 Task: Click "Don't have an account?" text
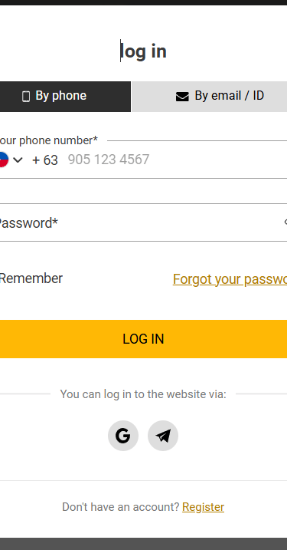pyautogui.click(x=121, y=507)
